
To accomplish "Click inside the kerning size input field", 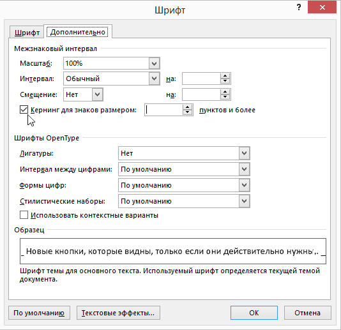I will [x=163, y=110].
